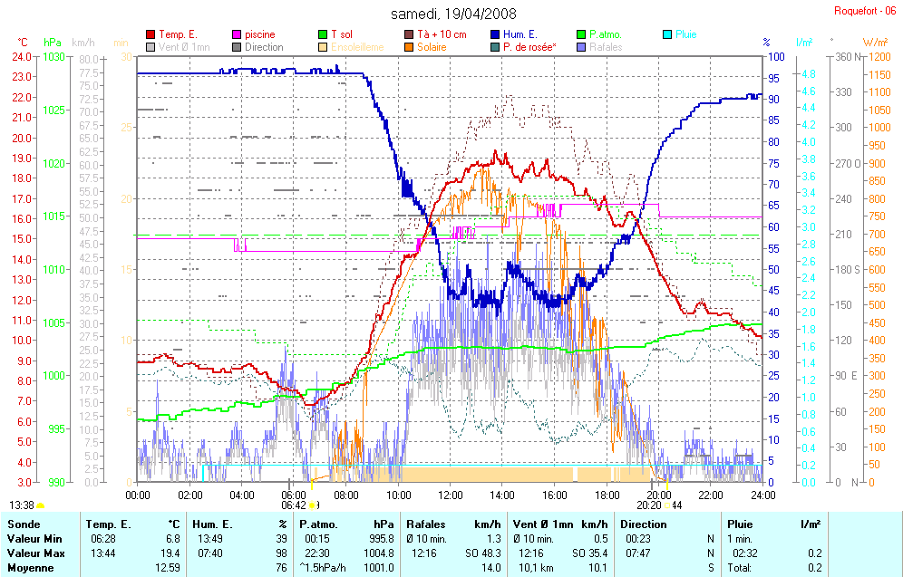Click the sunset time label '20:20'
The height and width of the screenshot is (577, 903).
tap(649, 505)
